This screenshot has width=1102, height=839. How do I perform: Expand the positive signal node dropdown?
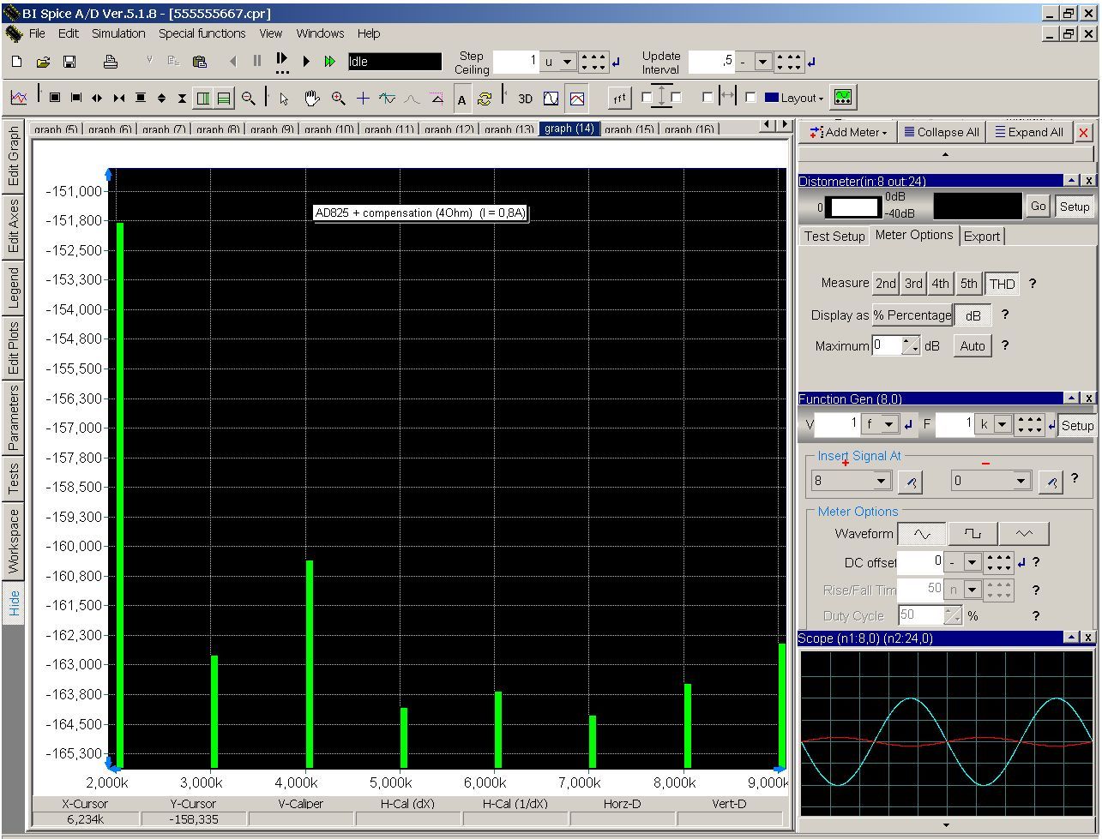881,481
